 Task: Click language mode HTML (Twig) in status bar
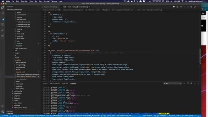click(189, 116)
